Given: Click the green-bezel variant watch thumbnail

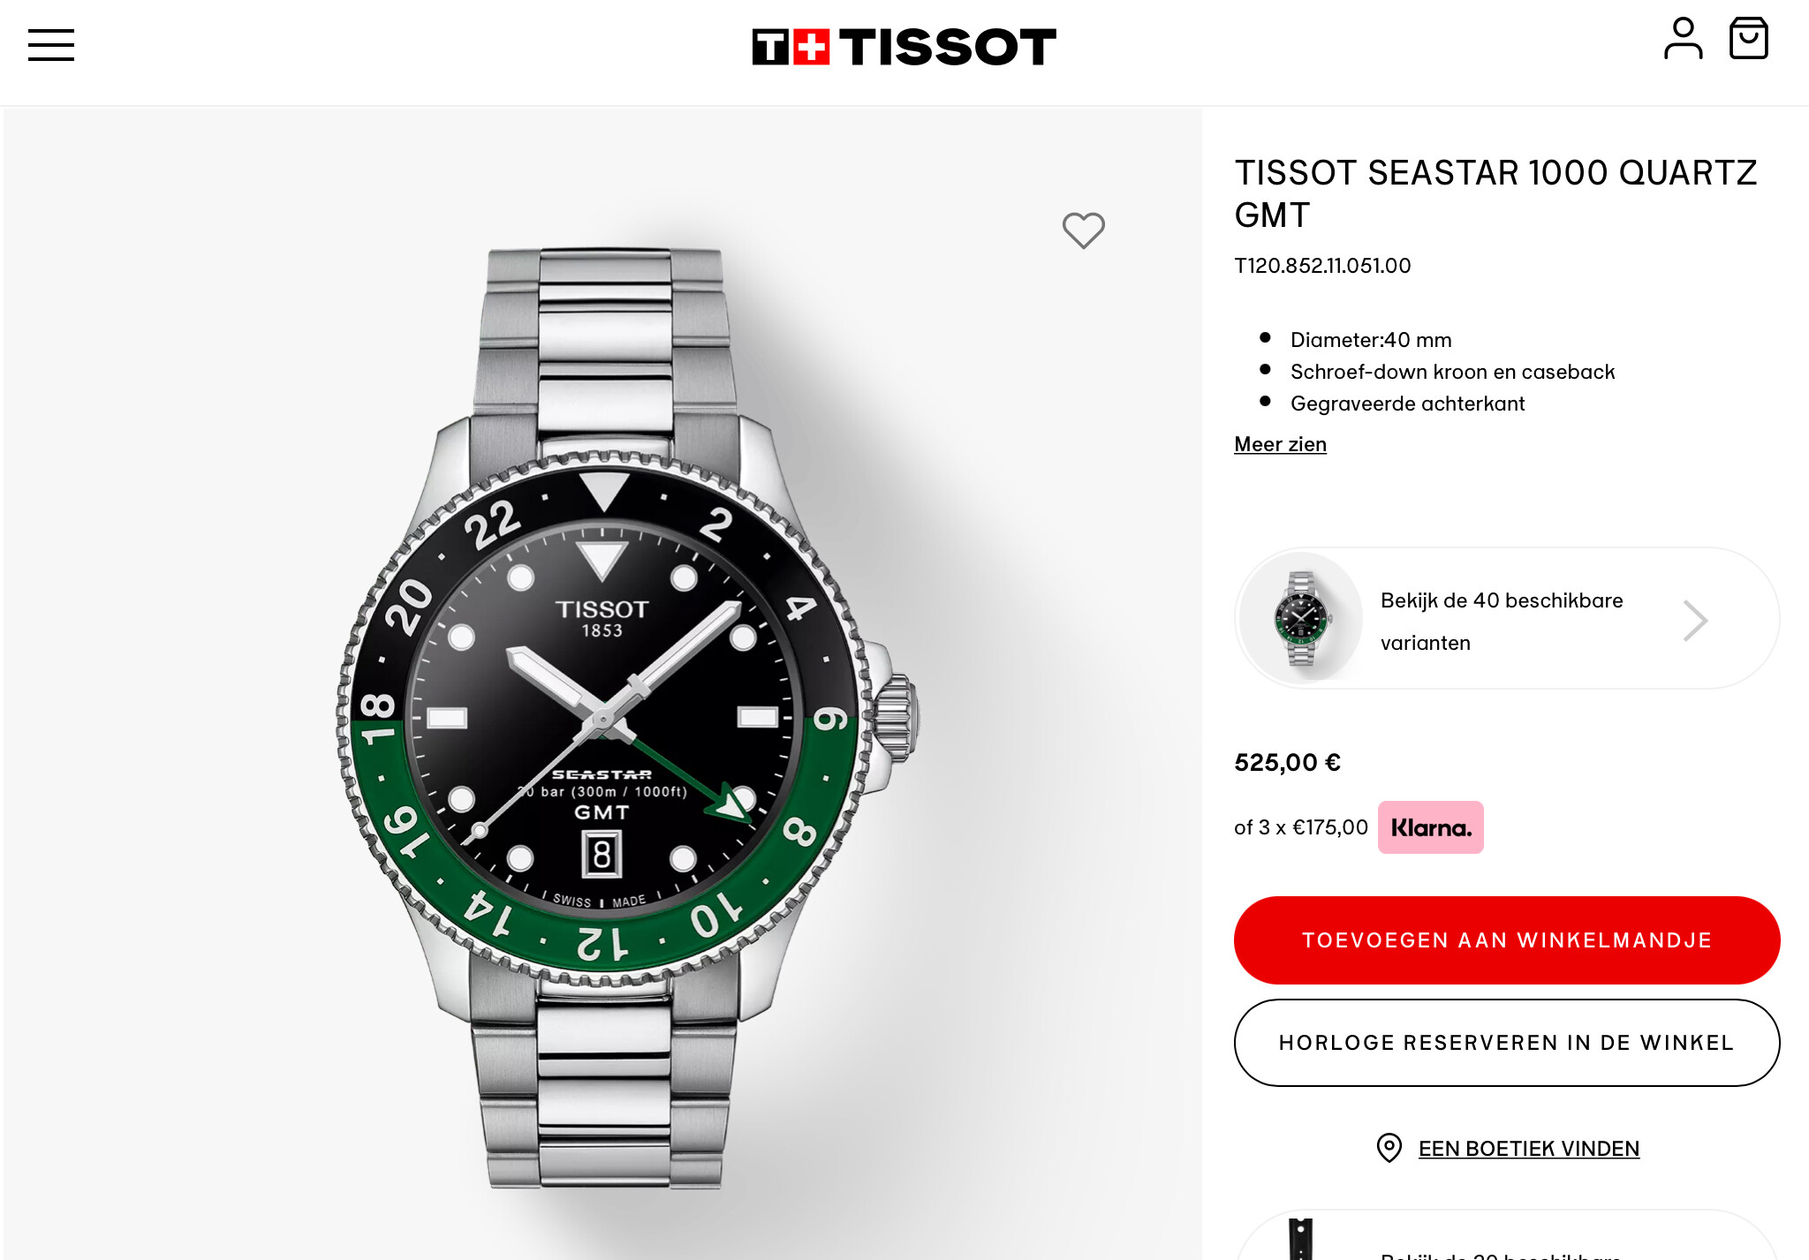Looking at the screenshot, I should pyautogui.click(x=1301, y=619).
